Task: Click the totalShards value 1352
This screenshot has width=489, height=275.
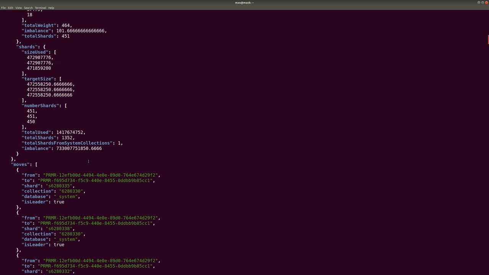Action: [67, 138]
